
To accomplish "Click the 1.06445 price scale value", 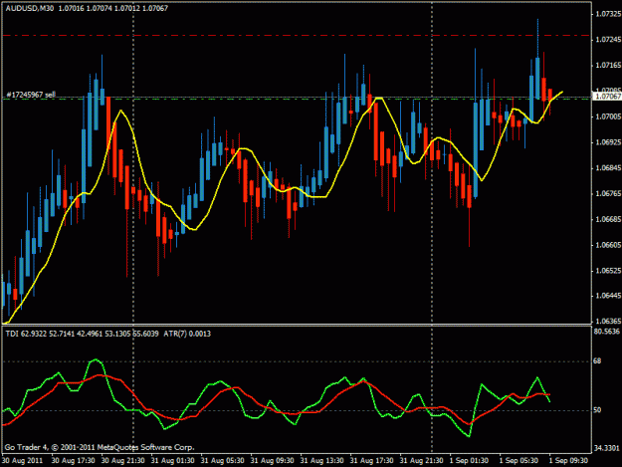I will click(608, 296).
